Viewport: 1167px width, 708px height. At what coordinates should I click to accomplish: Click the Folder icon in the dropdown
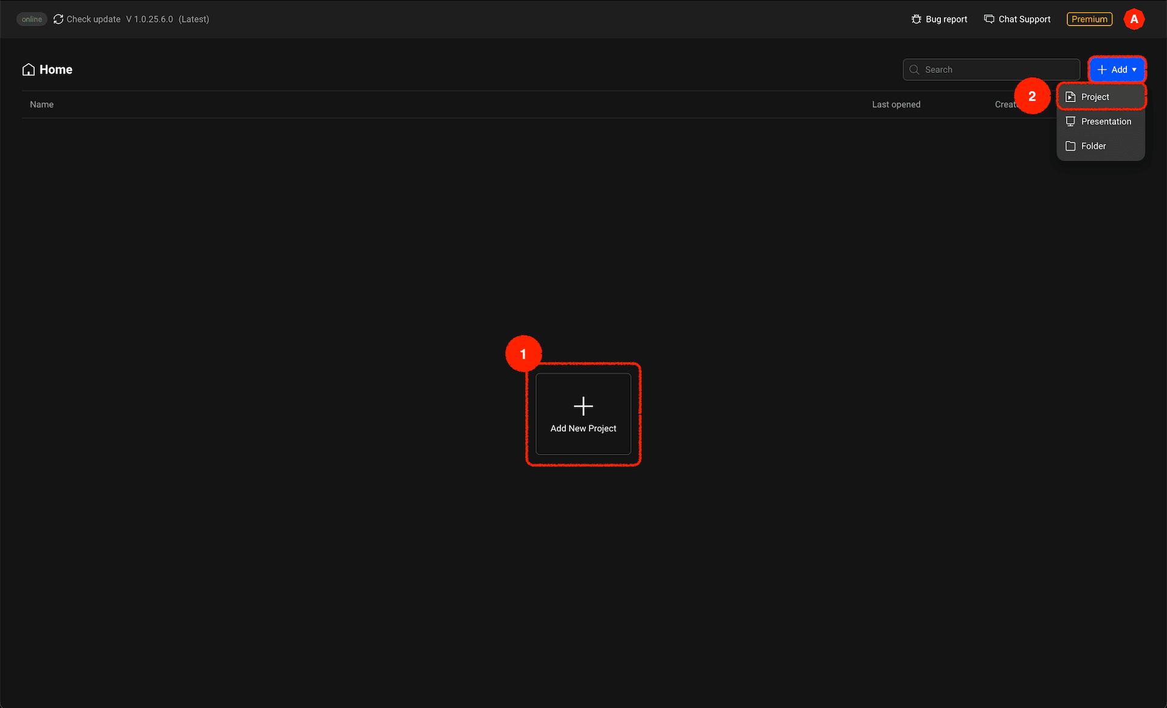click(1070, 146)
